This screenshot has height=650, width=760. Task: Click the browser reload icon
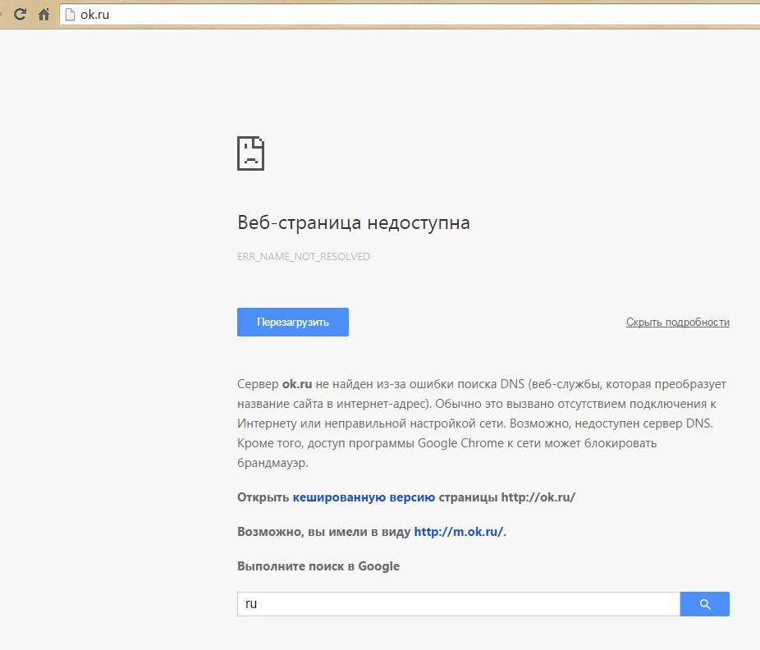20,14
